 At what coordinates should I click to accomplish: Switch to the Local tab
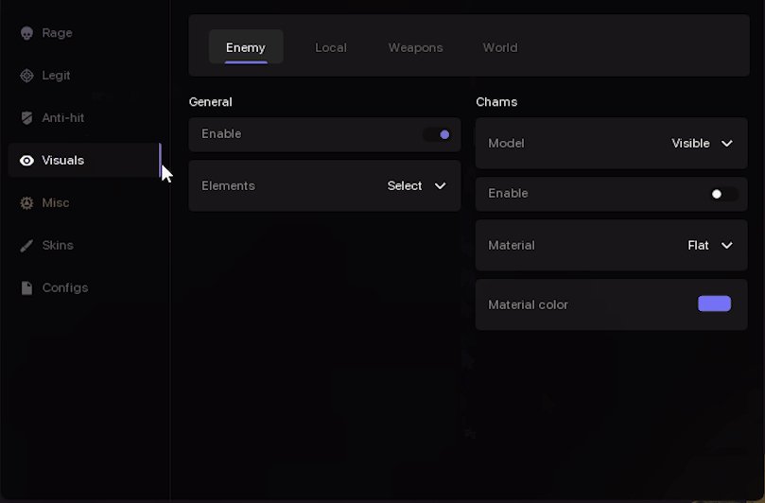pos(331,47)
